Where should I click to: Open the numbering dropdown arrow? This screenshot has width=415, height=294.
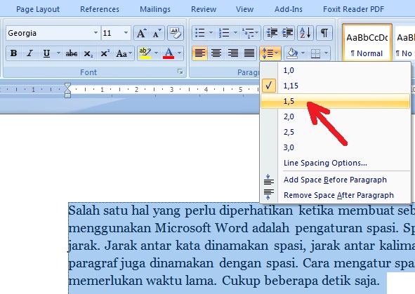point(235,33)
